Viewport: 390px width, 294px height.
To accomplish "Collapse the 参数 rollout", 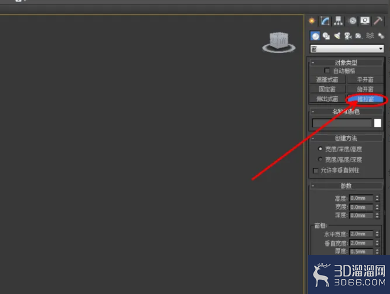I will 346,185.
